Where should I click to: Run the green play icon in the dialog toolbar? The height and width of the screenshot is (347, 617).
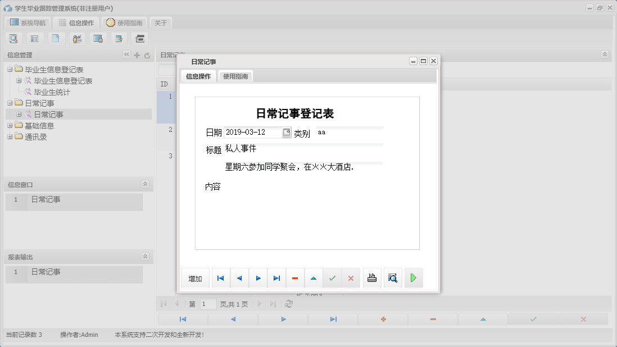point(414,277)
